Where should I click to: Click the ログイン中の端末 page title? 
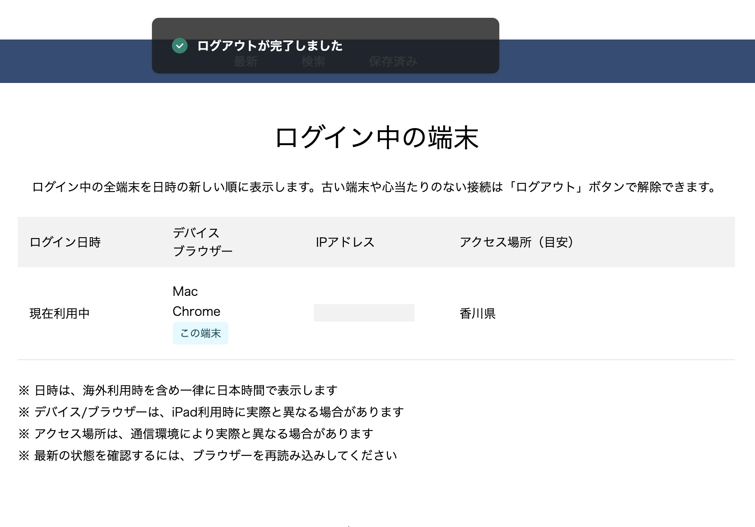pyautogui.click(x=377, y=137)
